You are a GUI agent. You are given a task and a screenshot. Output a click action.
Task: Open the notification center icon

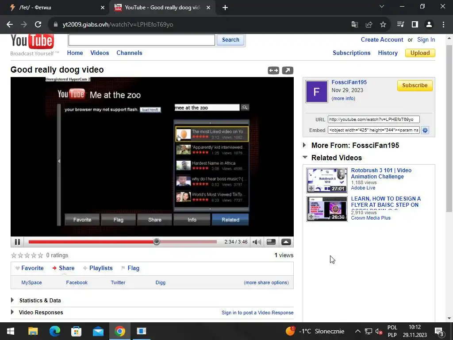(x=439, y=331)
